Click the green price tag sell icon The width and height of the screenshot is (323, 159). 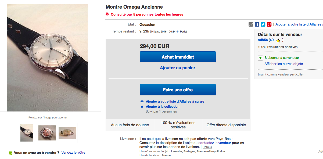click(x=10, y=153)
